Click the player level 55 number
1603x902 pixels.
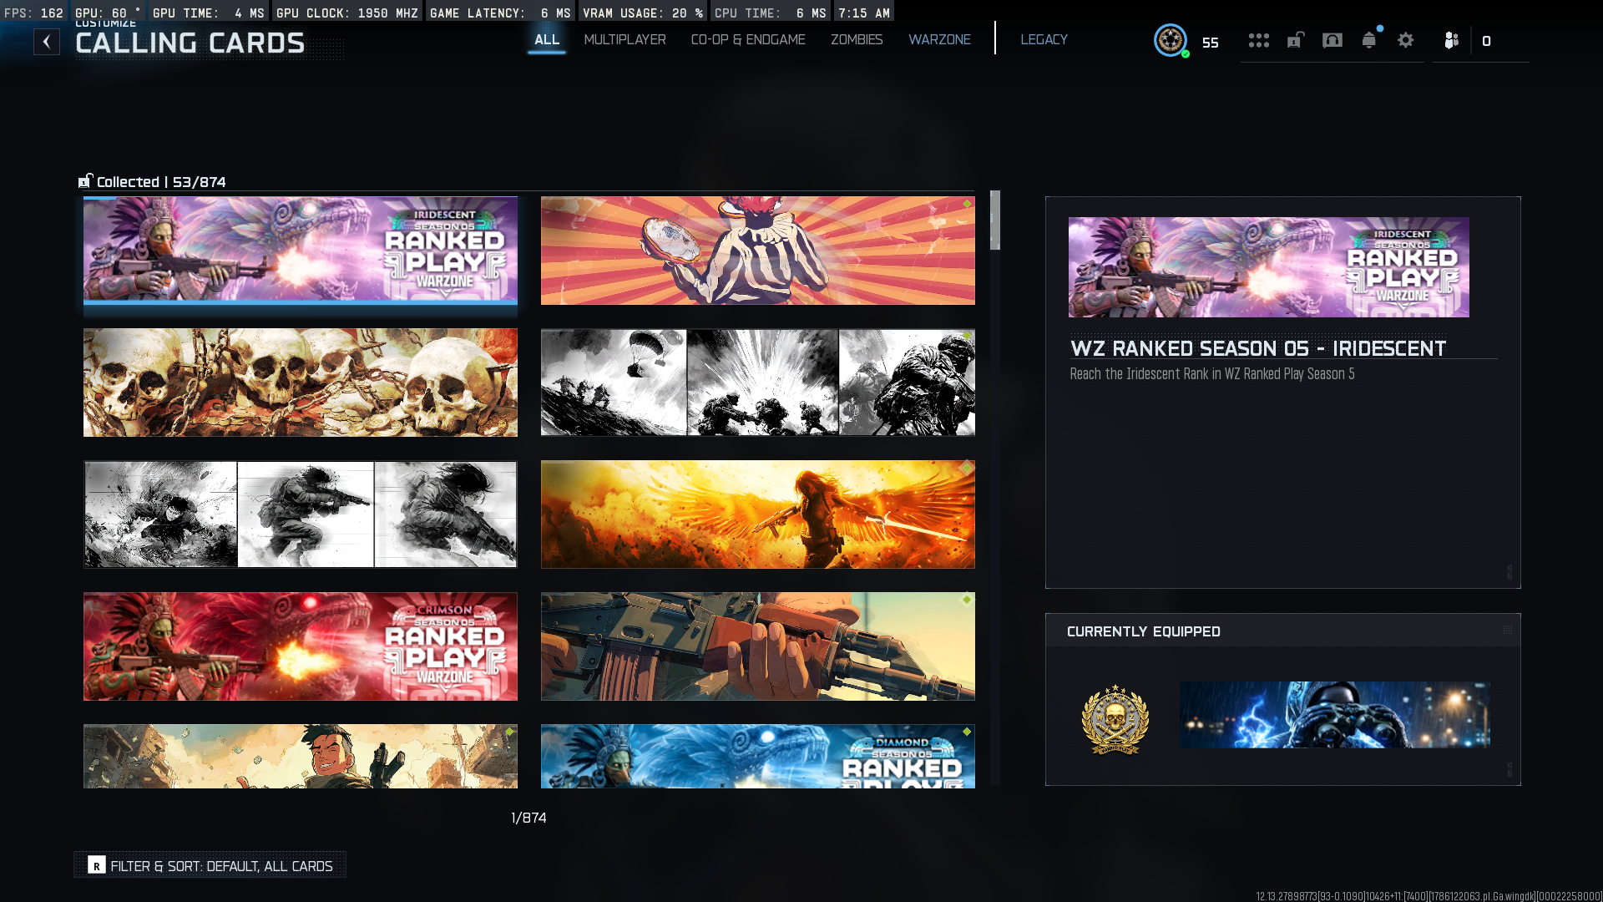point(1211,43)
